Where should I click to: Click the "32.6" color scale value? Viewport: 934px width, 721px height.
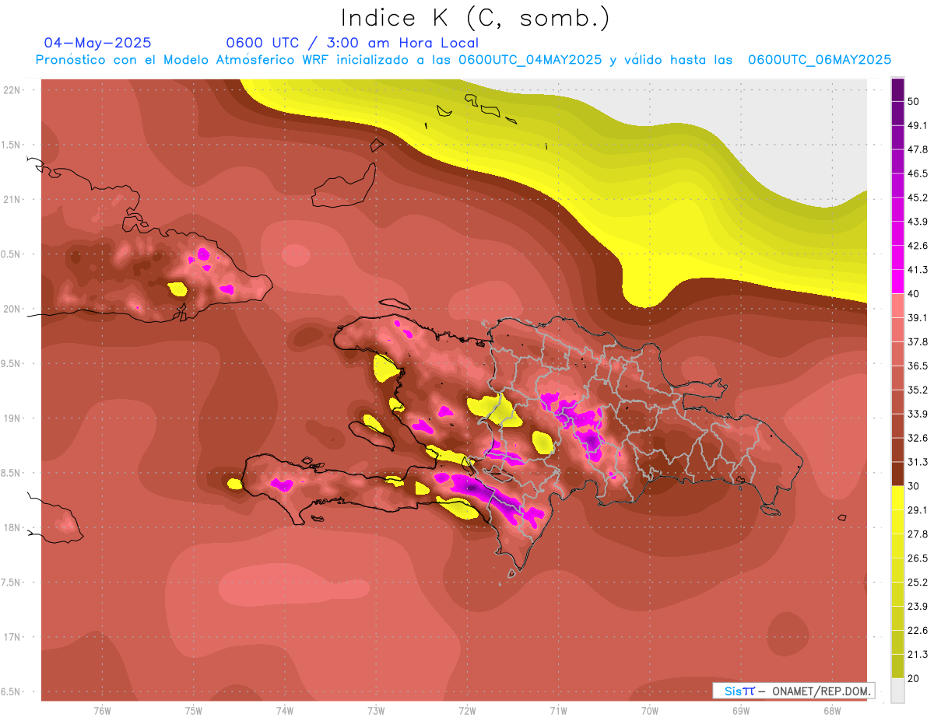tap(917, 438)
